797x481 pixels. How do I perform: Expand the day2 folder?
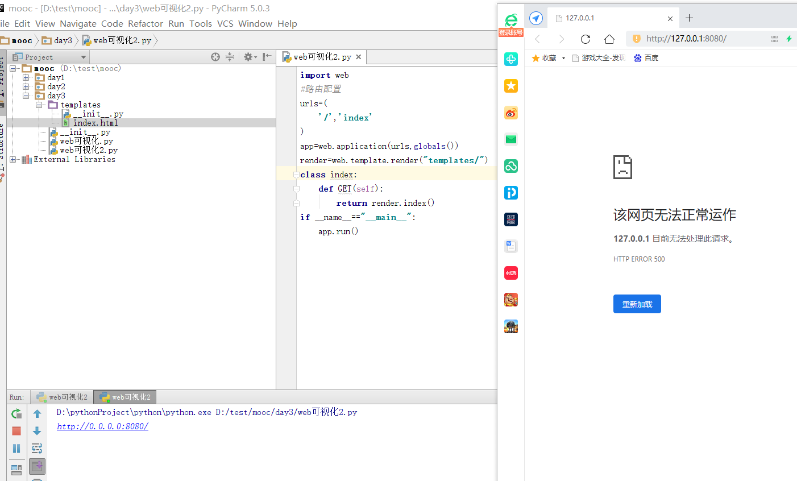[x=26, y=86]
